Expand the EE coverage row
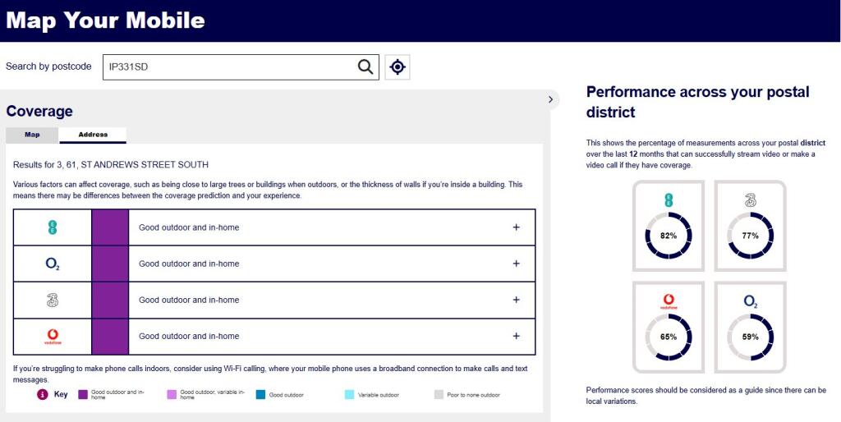This screenshot has height=422, width=841. pyautogui.click(x=516, y=227)
